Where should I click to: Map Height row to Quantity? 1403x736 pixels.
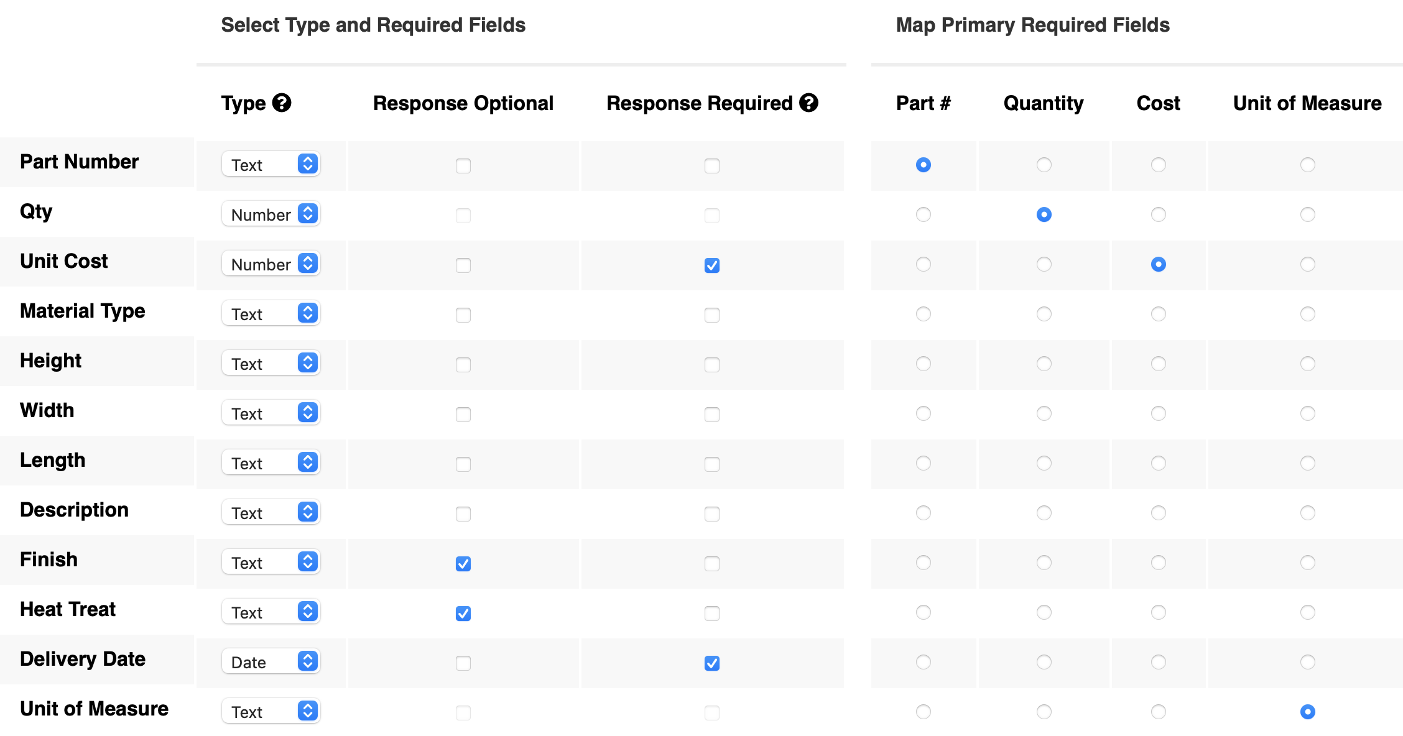click(1044, 364)
